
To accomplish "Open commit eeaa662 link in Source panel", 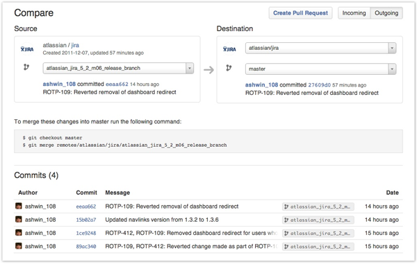I will pyautogui.click(x=117, y=85).
